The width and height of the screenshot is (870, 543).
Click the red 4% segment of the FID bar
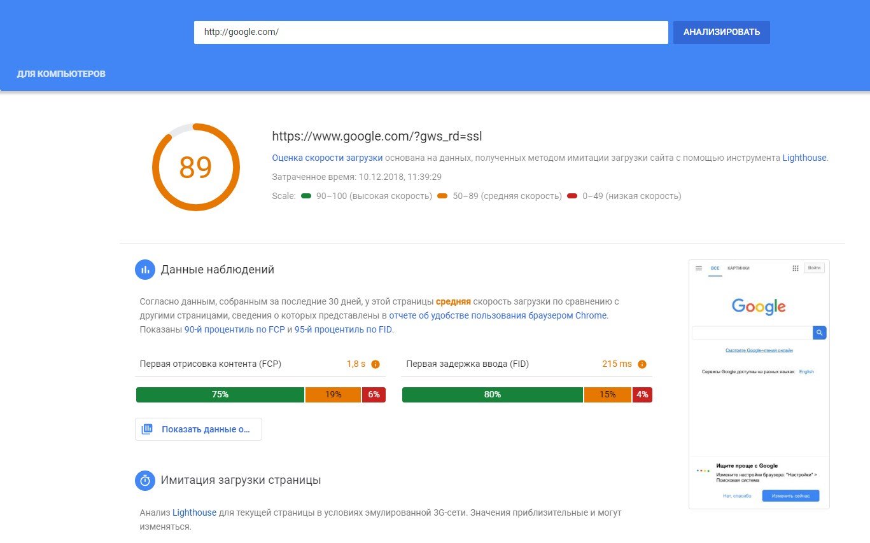642,395
